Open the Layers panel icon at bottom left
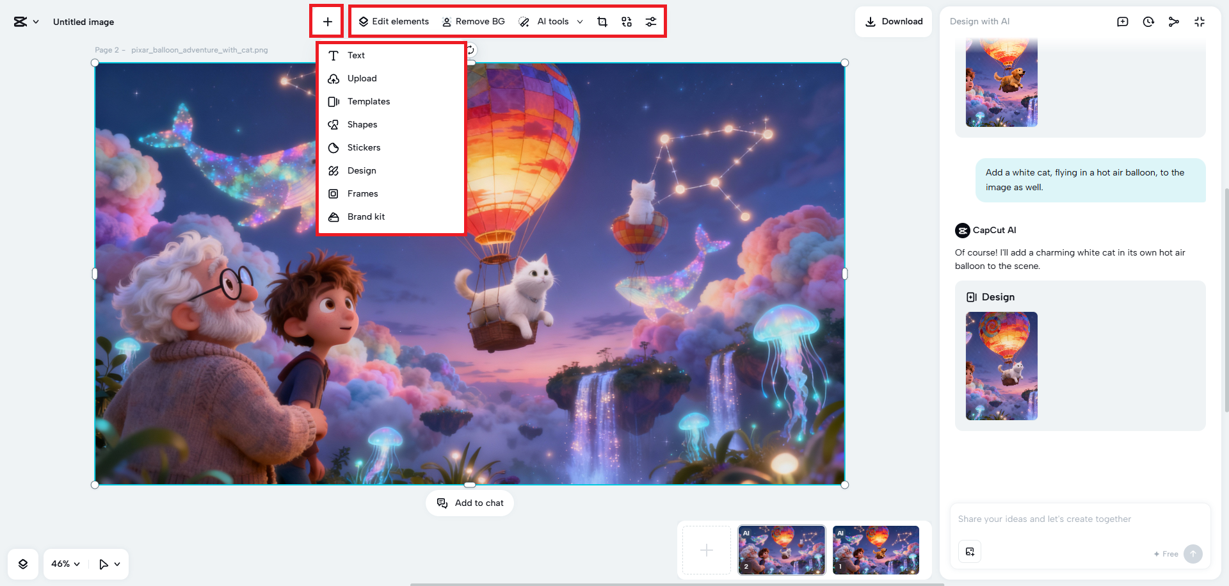This screenshot has width=1229, height=586. pos(23,564)
